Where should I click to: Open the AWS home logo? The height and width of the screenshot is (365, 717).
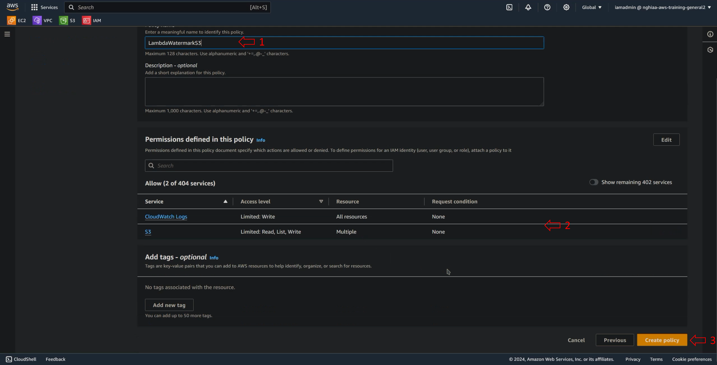pos(13,7)
